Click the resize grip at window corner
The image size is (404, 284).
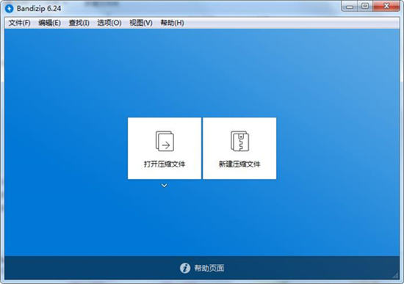coord(395,276)
